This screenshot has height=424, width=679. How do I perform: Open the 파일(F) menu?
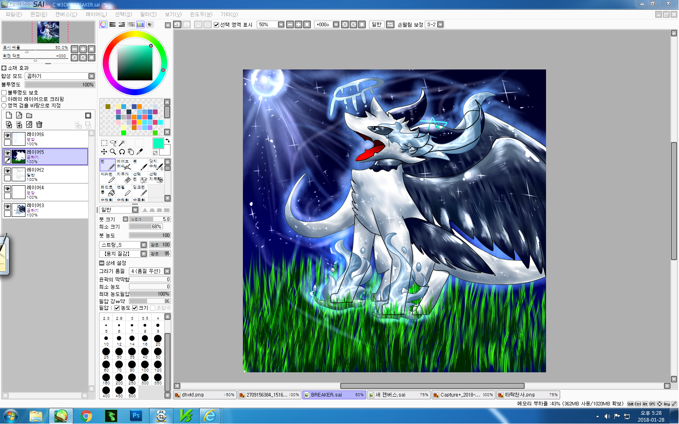(x=14, y=15)
